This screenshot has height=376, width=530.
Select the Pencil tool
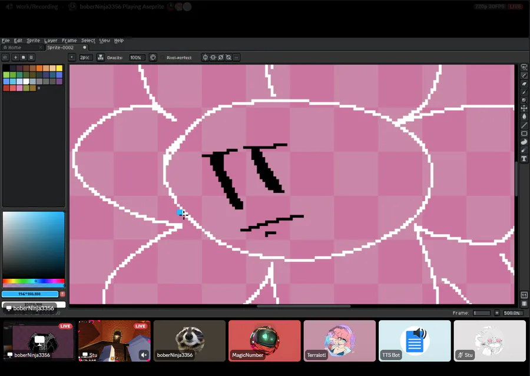[x=524, y=76]
